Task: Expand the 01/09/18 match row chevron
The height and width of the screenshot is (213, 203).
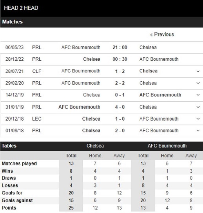Action: pyautogui.click(x=198, y=131)
